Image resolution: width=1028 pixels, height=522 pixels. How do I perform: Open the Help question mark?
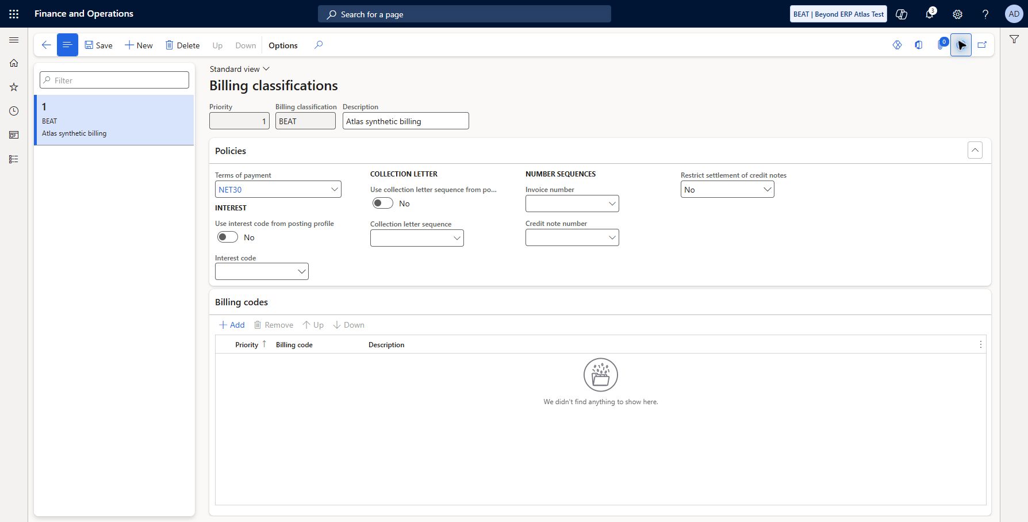coord(985,14)
